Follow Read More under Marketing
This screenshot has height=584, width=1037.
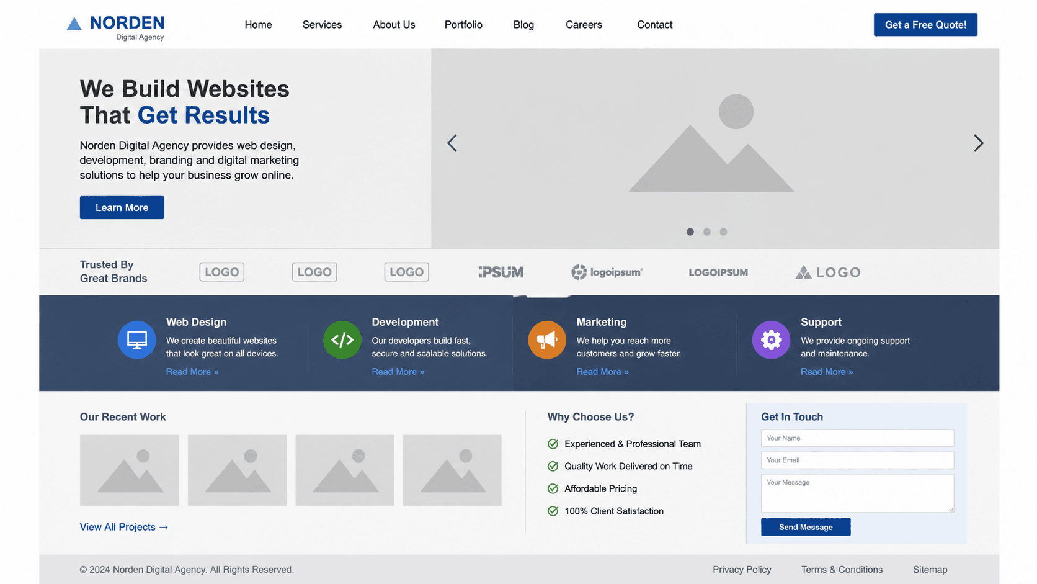[602, 372]
